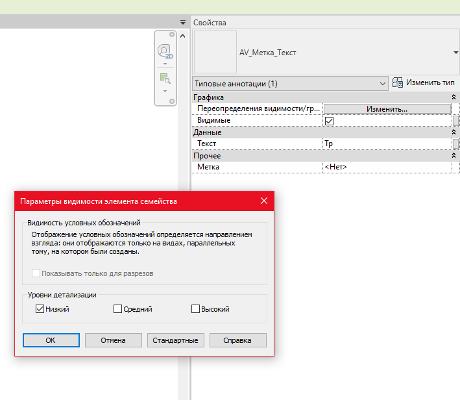The width and height of the screenshot is (460, 400).
Task: Click the Метка value field <Нет>
Action: pos(387,167)
